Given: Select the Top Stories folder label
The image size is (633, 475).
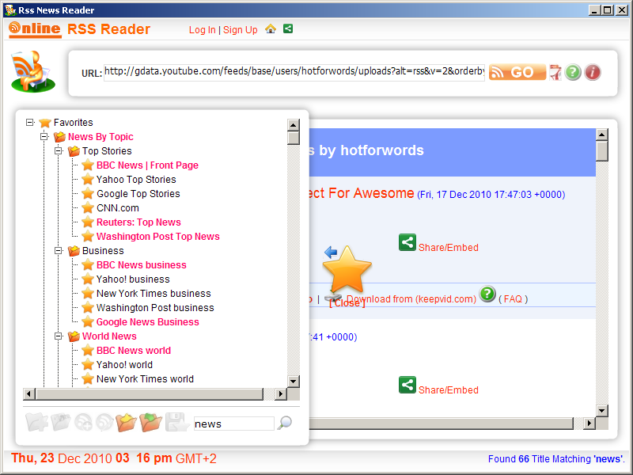Looking at the screenshot, I should (107, 150).
